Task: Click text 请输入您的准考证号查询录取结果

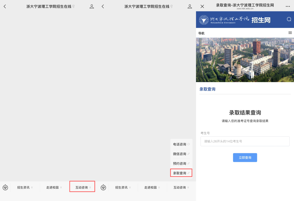Action: click(245, 121)
